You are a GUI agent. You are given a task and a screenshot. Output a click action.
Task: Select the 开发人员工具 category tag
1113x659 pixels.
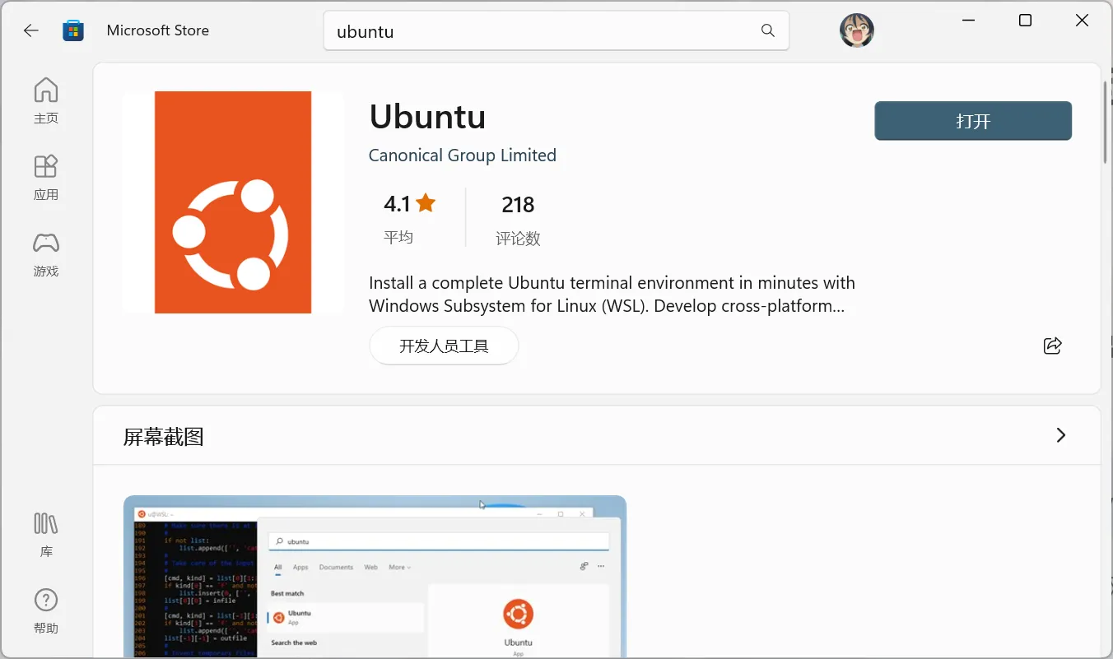pyautogui.click(x=444, y=346)
